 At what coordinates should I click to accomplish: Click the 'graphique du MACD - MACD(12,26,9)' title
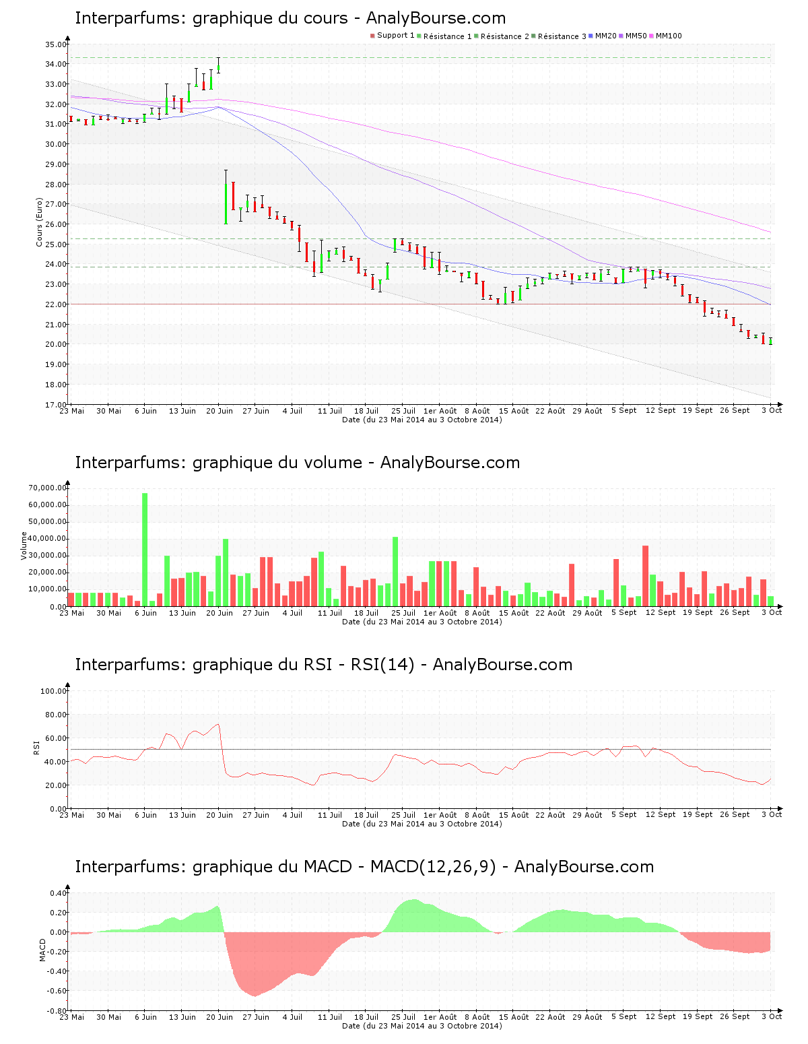pos(364,867)
